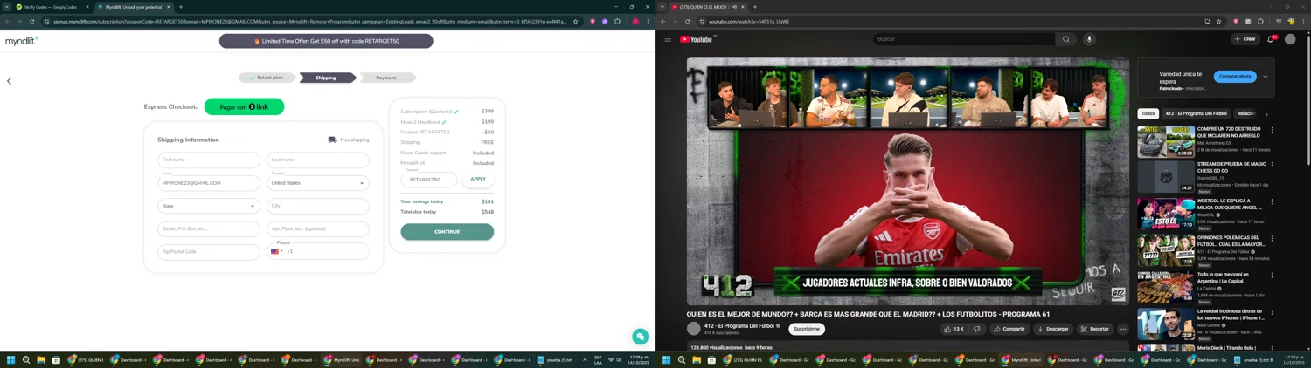Open options for McLaren video suggestion
Image resolution: width=1311 pixels, height=368 pixels.
[1272, 129]
